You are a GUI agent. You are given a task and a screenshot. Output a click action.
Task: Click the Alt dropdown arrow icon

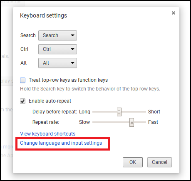click(72, 63)
